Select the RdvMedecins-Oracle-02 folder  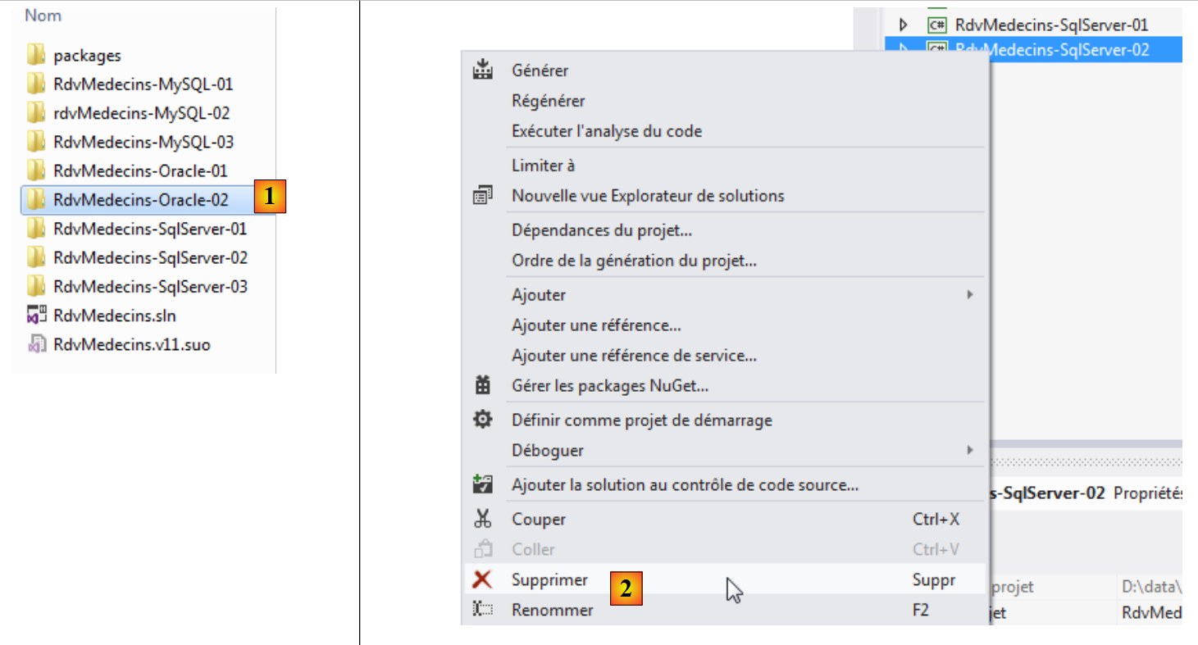(140, 199)
